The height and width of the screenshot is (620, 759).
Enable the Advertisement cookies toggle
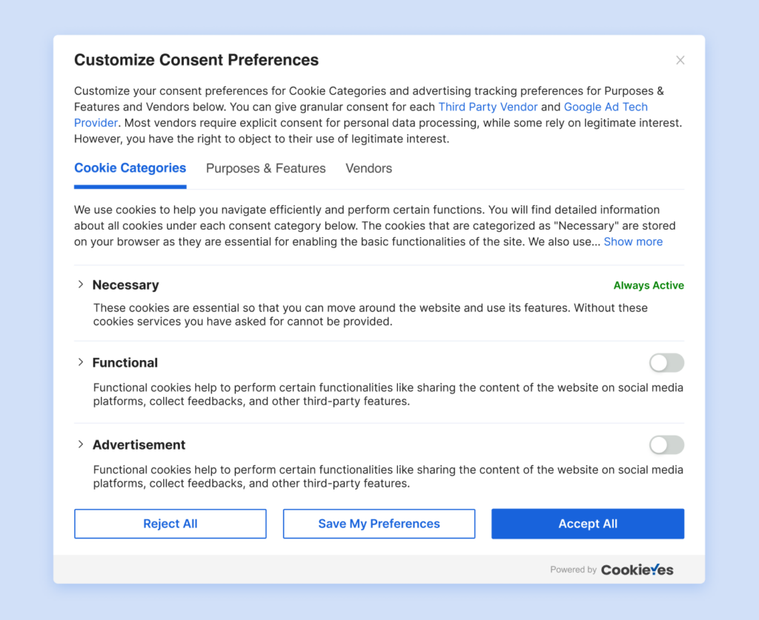666,445
